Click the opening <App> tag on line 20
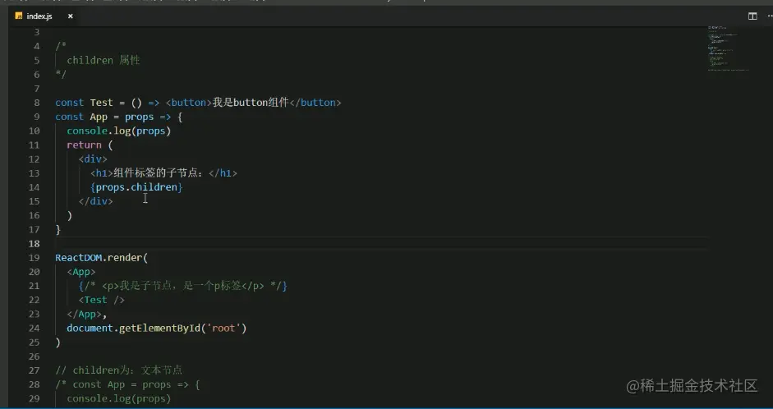Viewport: 773px width, 409px height. coord(81,272)
